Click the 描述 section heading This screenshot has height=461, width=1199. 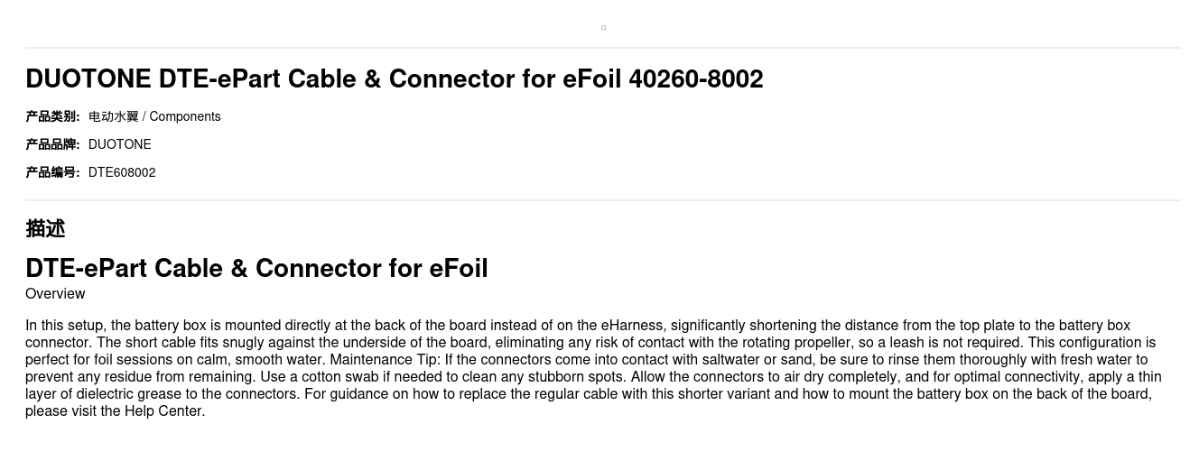coord(45,228)
